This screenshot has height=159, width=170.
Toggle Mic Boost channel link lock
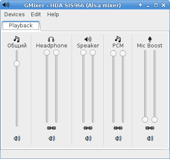pyautogui.click(x=150, y=128)
